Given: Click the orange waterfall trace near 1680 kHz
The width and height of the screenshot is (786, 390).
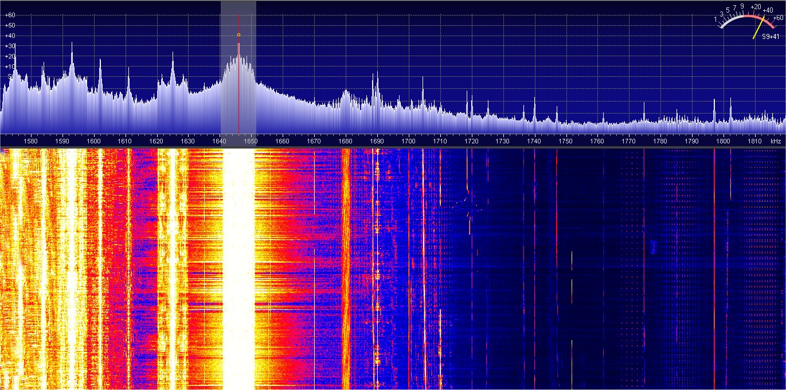Looking at the screenshot, I should pyautogui.click(x=346, y=258).
